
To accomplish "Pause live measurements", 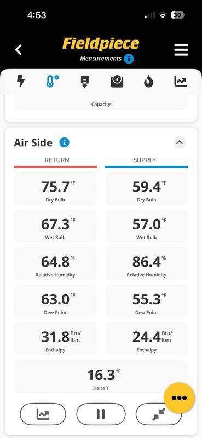I will point(101,414).
